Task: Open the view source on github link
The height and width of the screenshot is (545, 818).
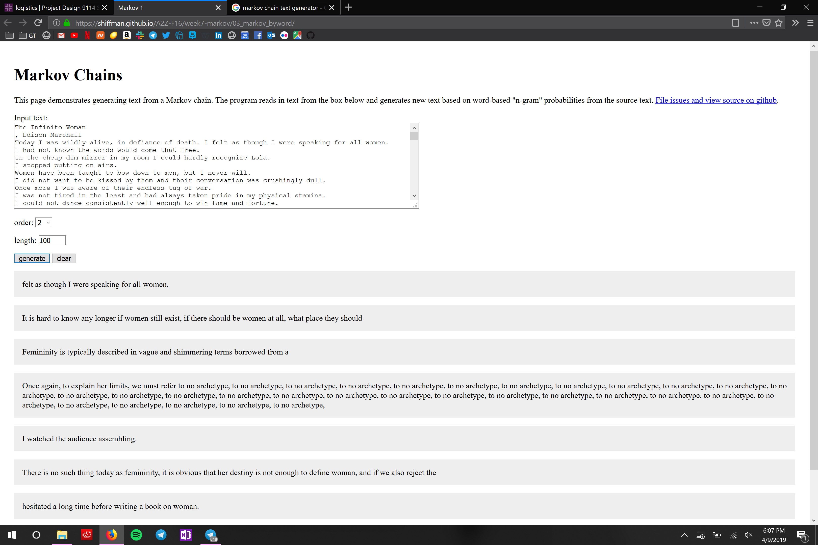Action: coord(716,100)
